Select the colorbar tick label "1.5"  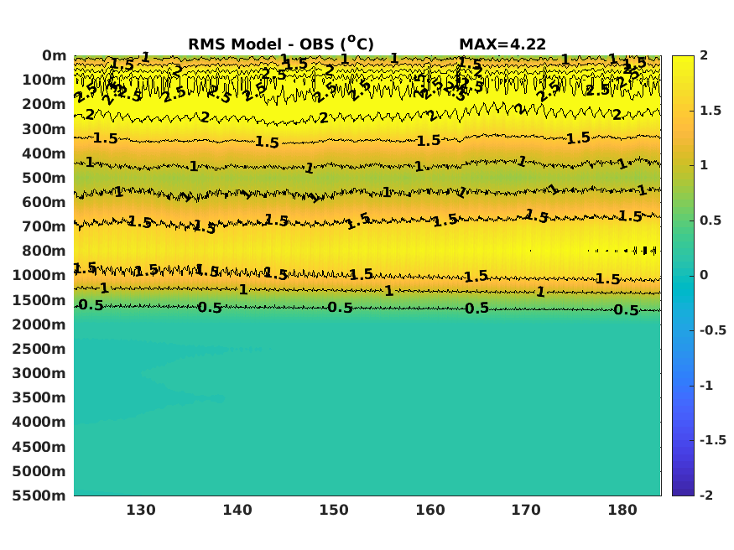tap(711, 111)
